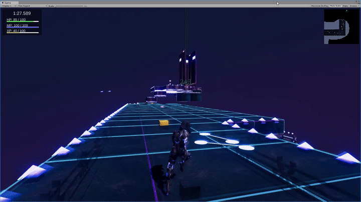Image resolution: width=361 pixels, height=202 pixels.
Task: Click the XP progress bar
Action: [23, 33]
